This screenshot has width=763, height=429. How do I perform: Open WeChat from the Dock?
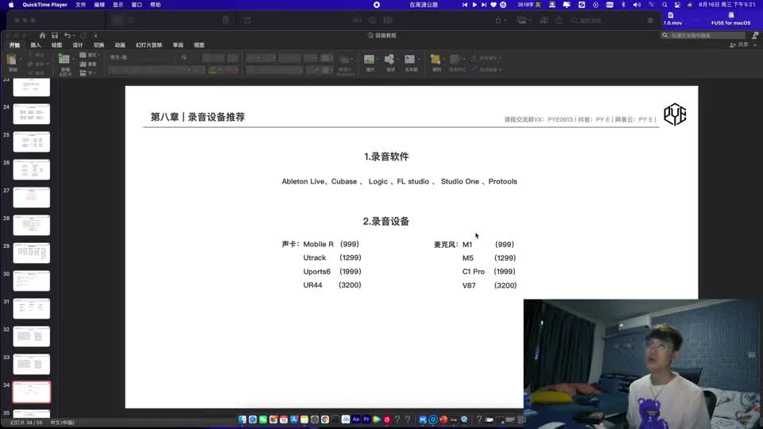coord(263,419)
